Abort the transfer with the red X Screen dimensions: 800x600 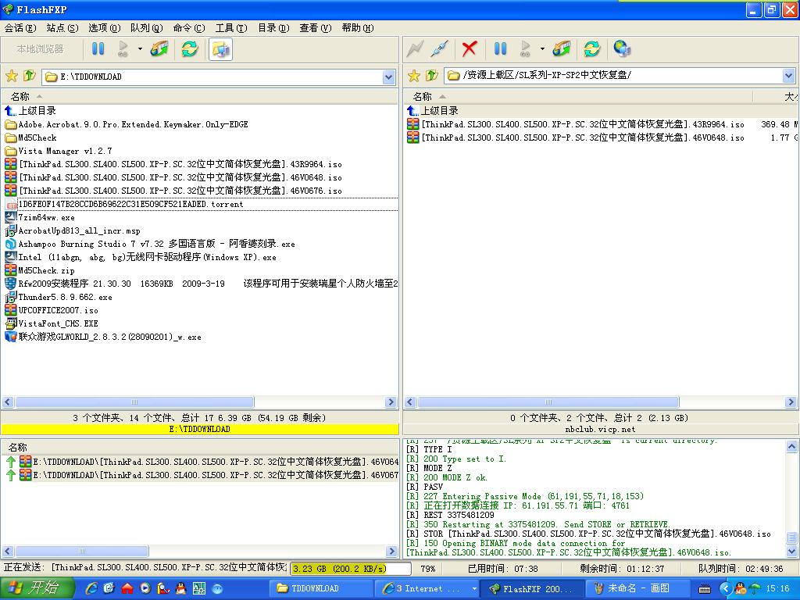[x=470, y=49]
